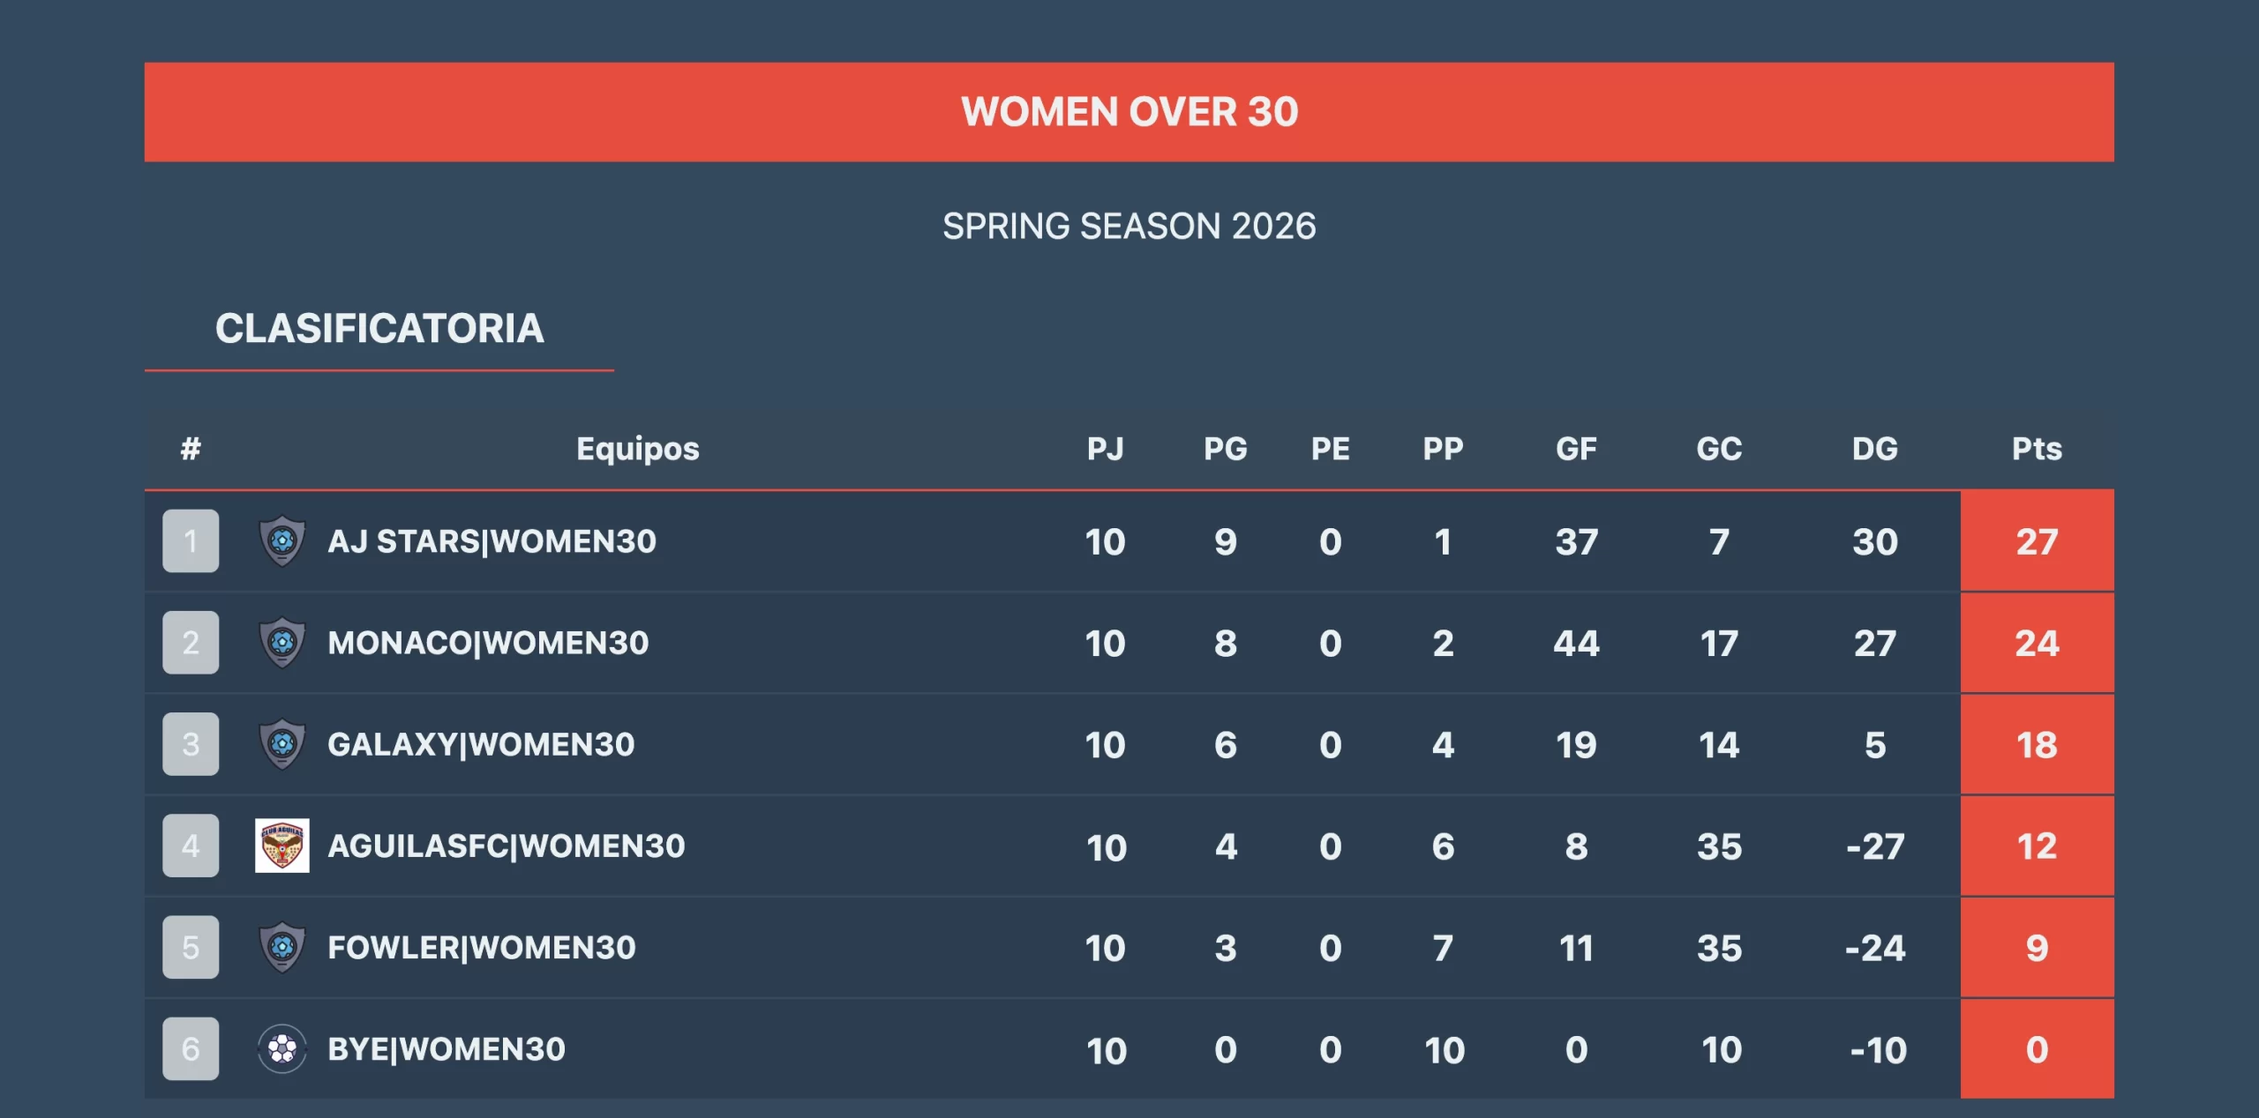The height and width of the screenshot is (1118, 2259).
Task: Click the Equipos column header
Action: point(637,449)
